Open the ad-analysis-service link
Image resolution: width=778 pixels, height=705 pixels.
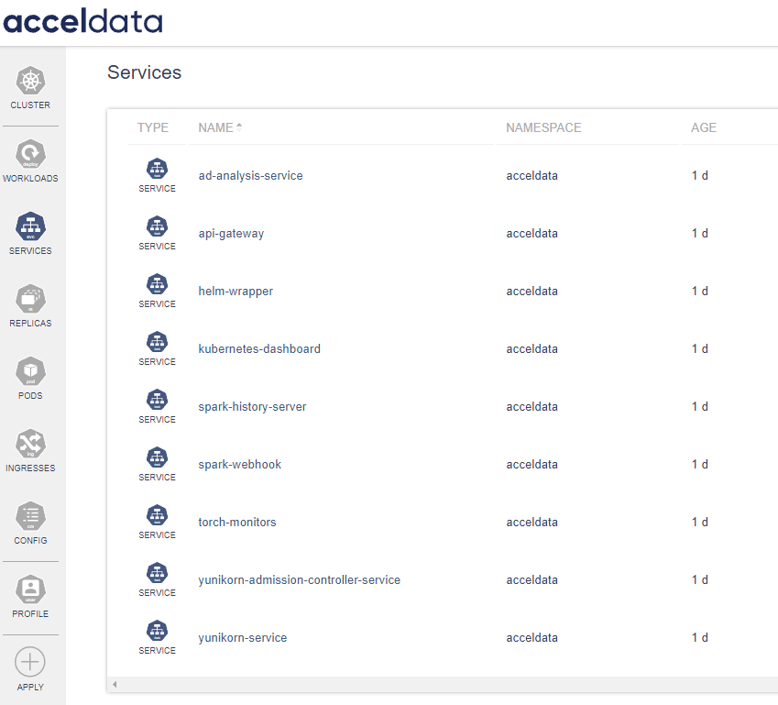(250, 176)
